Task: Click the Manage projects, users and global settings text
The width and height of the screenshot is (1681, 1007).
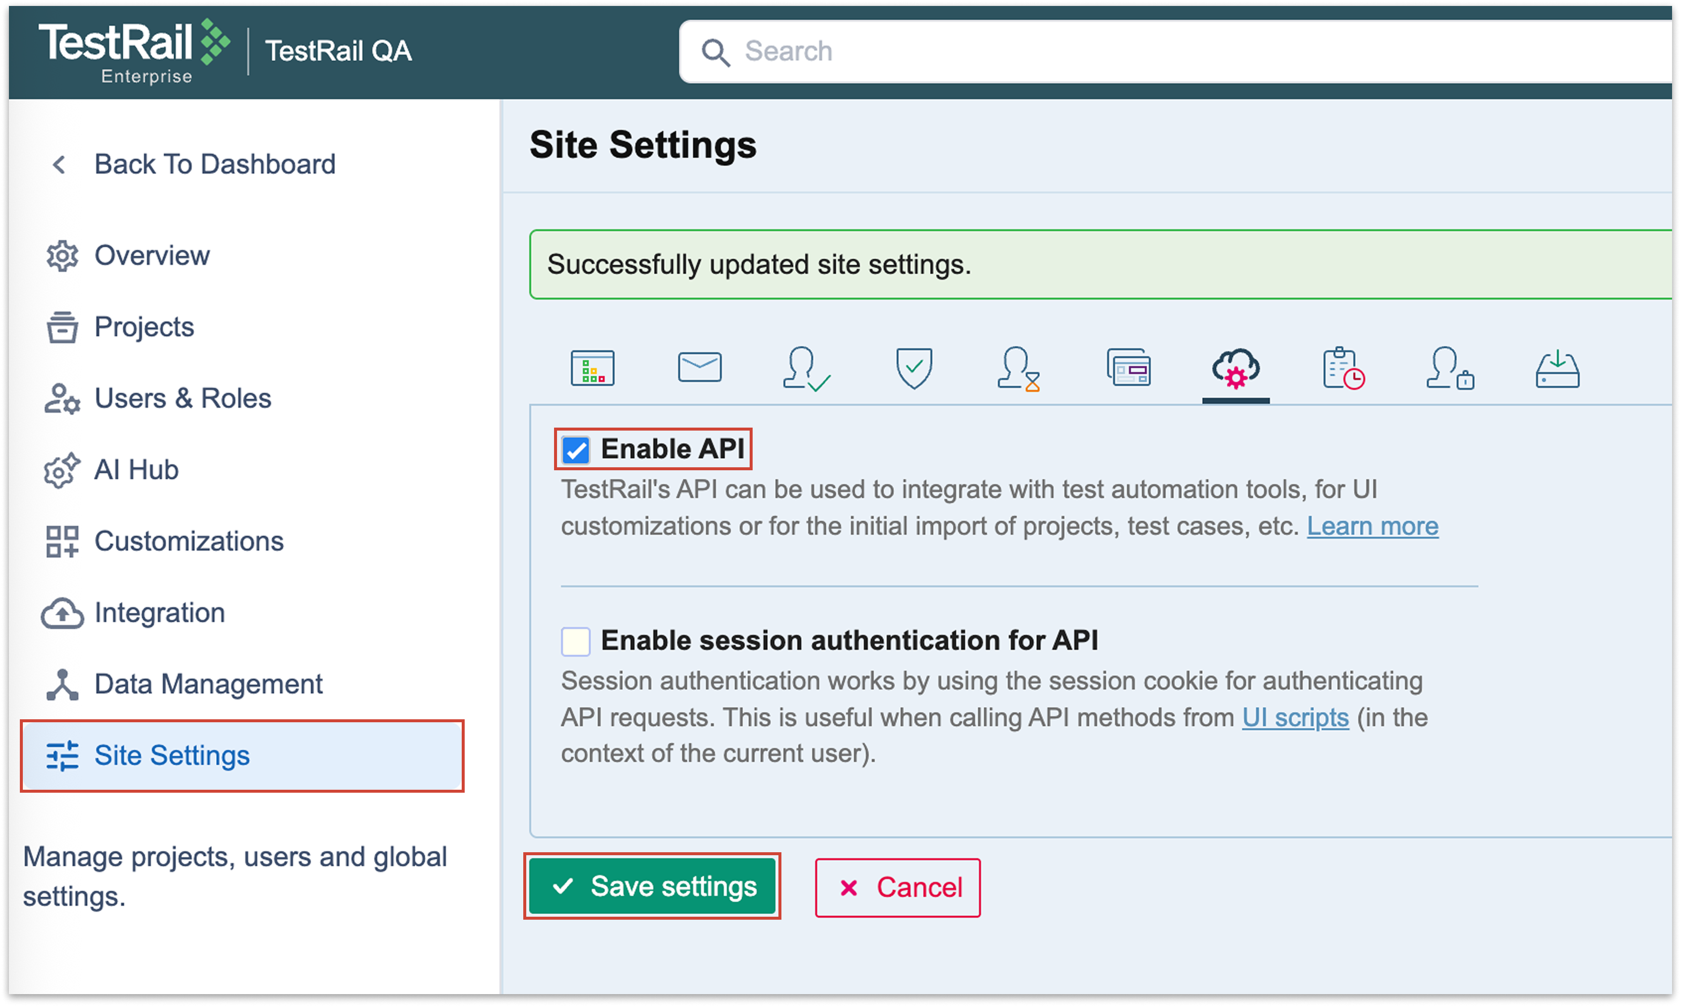Action: [235, 877]
